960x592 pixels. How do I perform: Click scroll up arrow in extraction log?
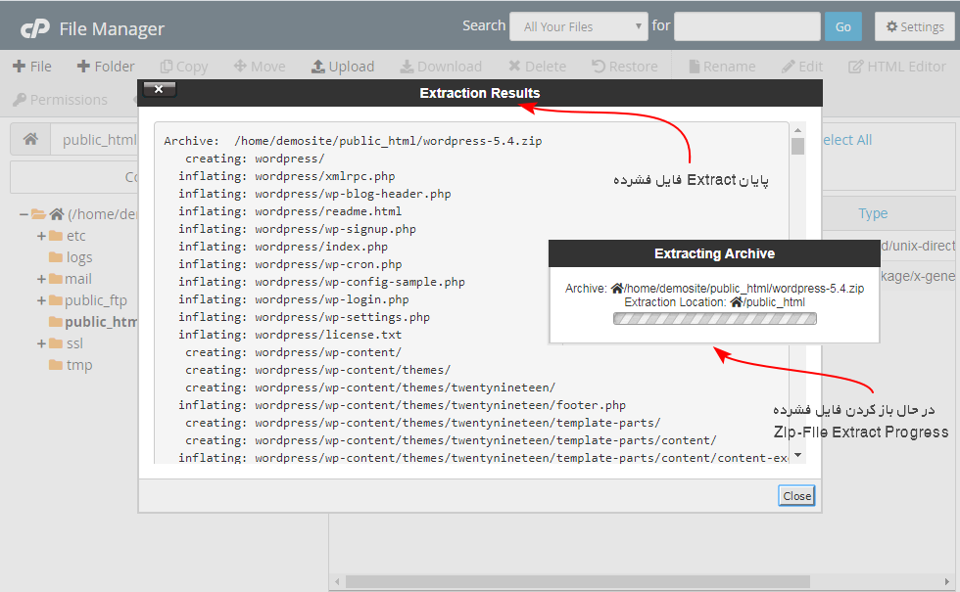[797, 130]
